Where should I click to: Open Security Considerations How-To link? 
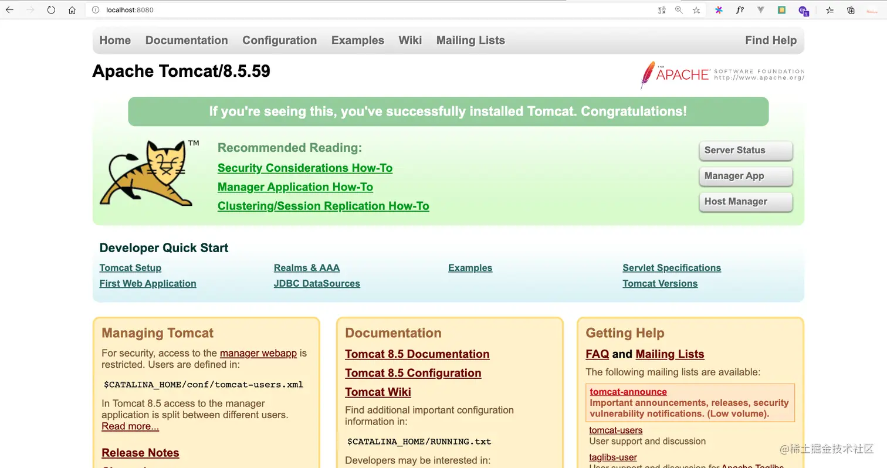(305, 168)
